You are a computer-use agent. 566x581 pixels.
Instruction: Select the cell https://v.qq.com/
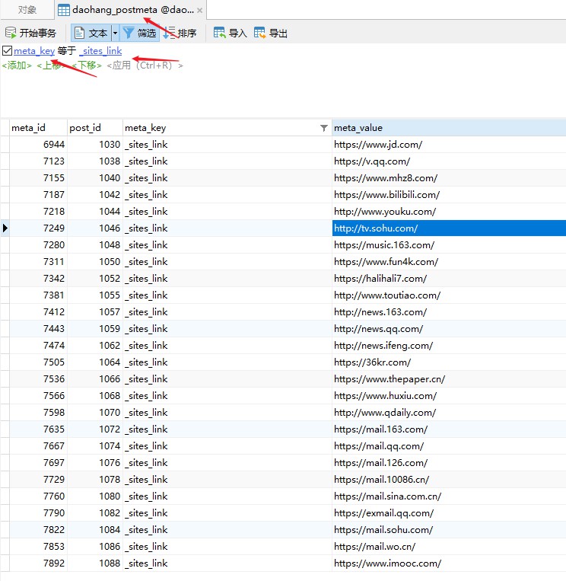tap(449, 161)
